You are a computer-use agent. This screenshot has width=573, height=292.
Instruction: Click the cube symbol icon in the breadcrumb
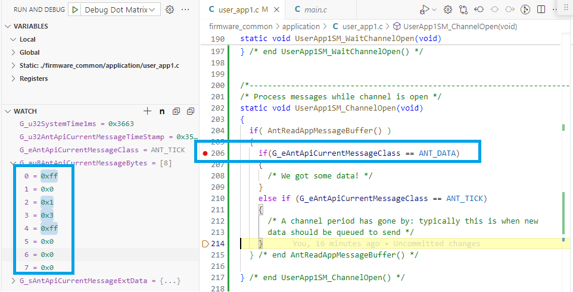pos(396,26)
